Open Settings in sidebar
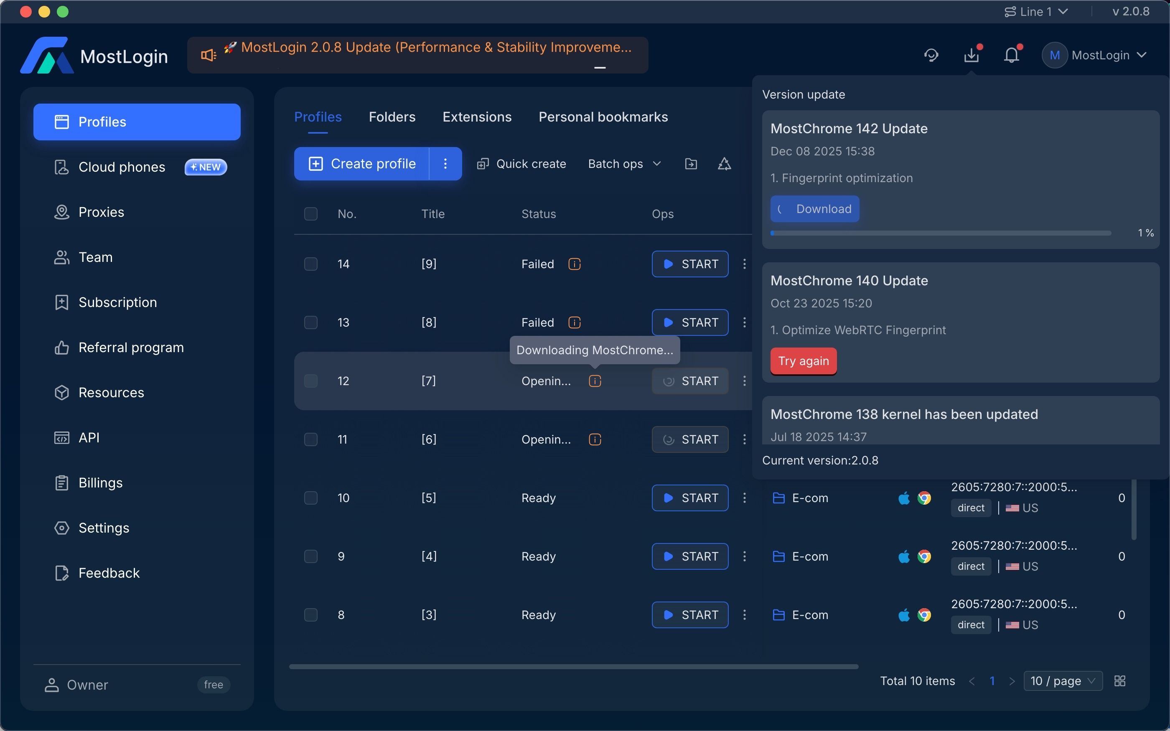This screenshot has height=731, width=1170. [x=137, y=528]
